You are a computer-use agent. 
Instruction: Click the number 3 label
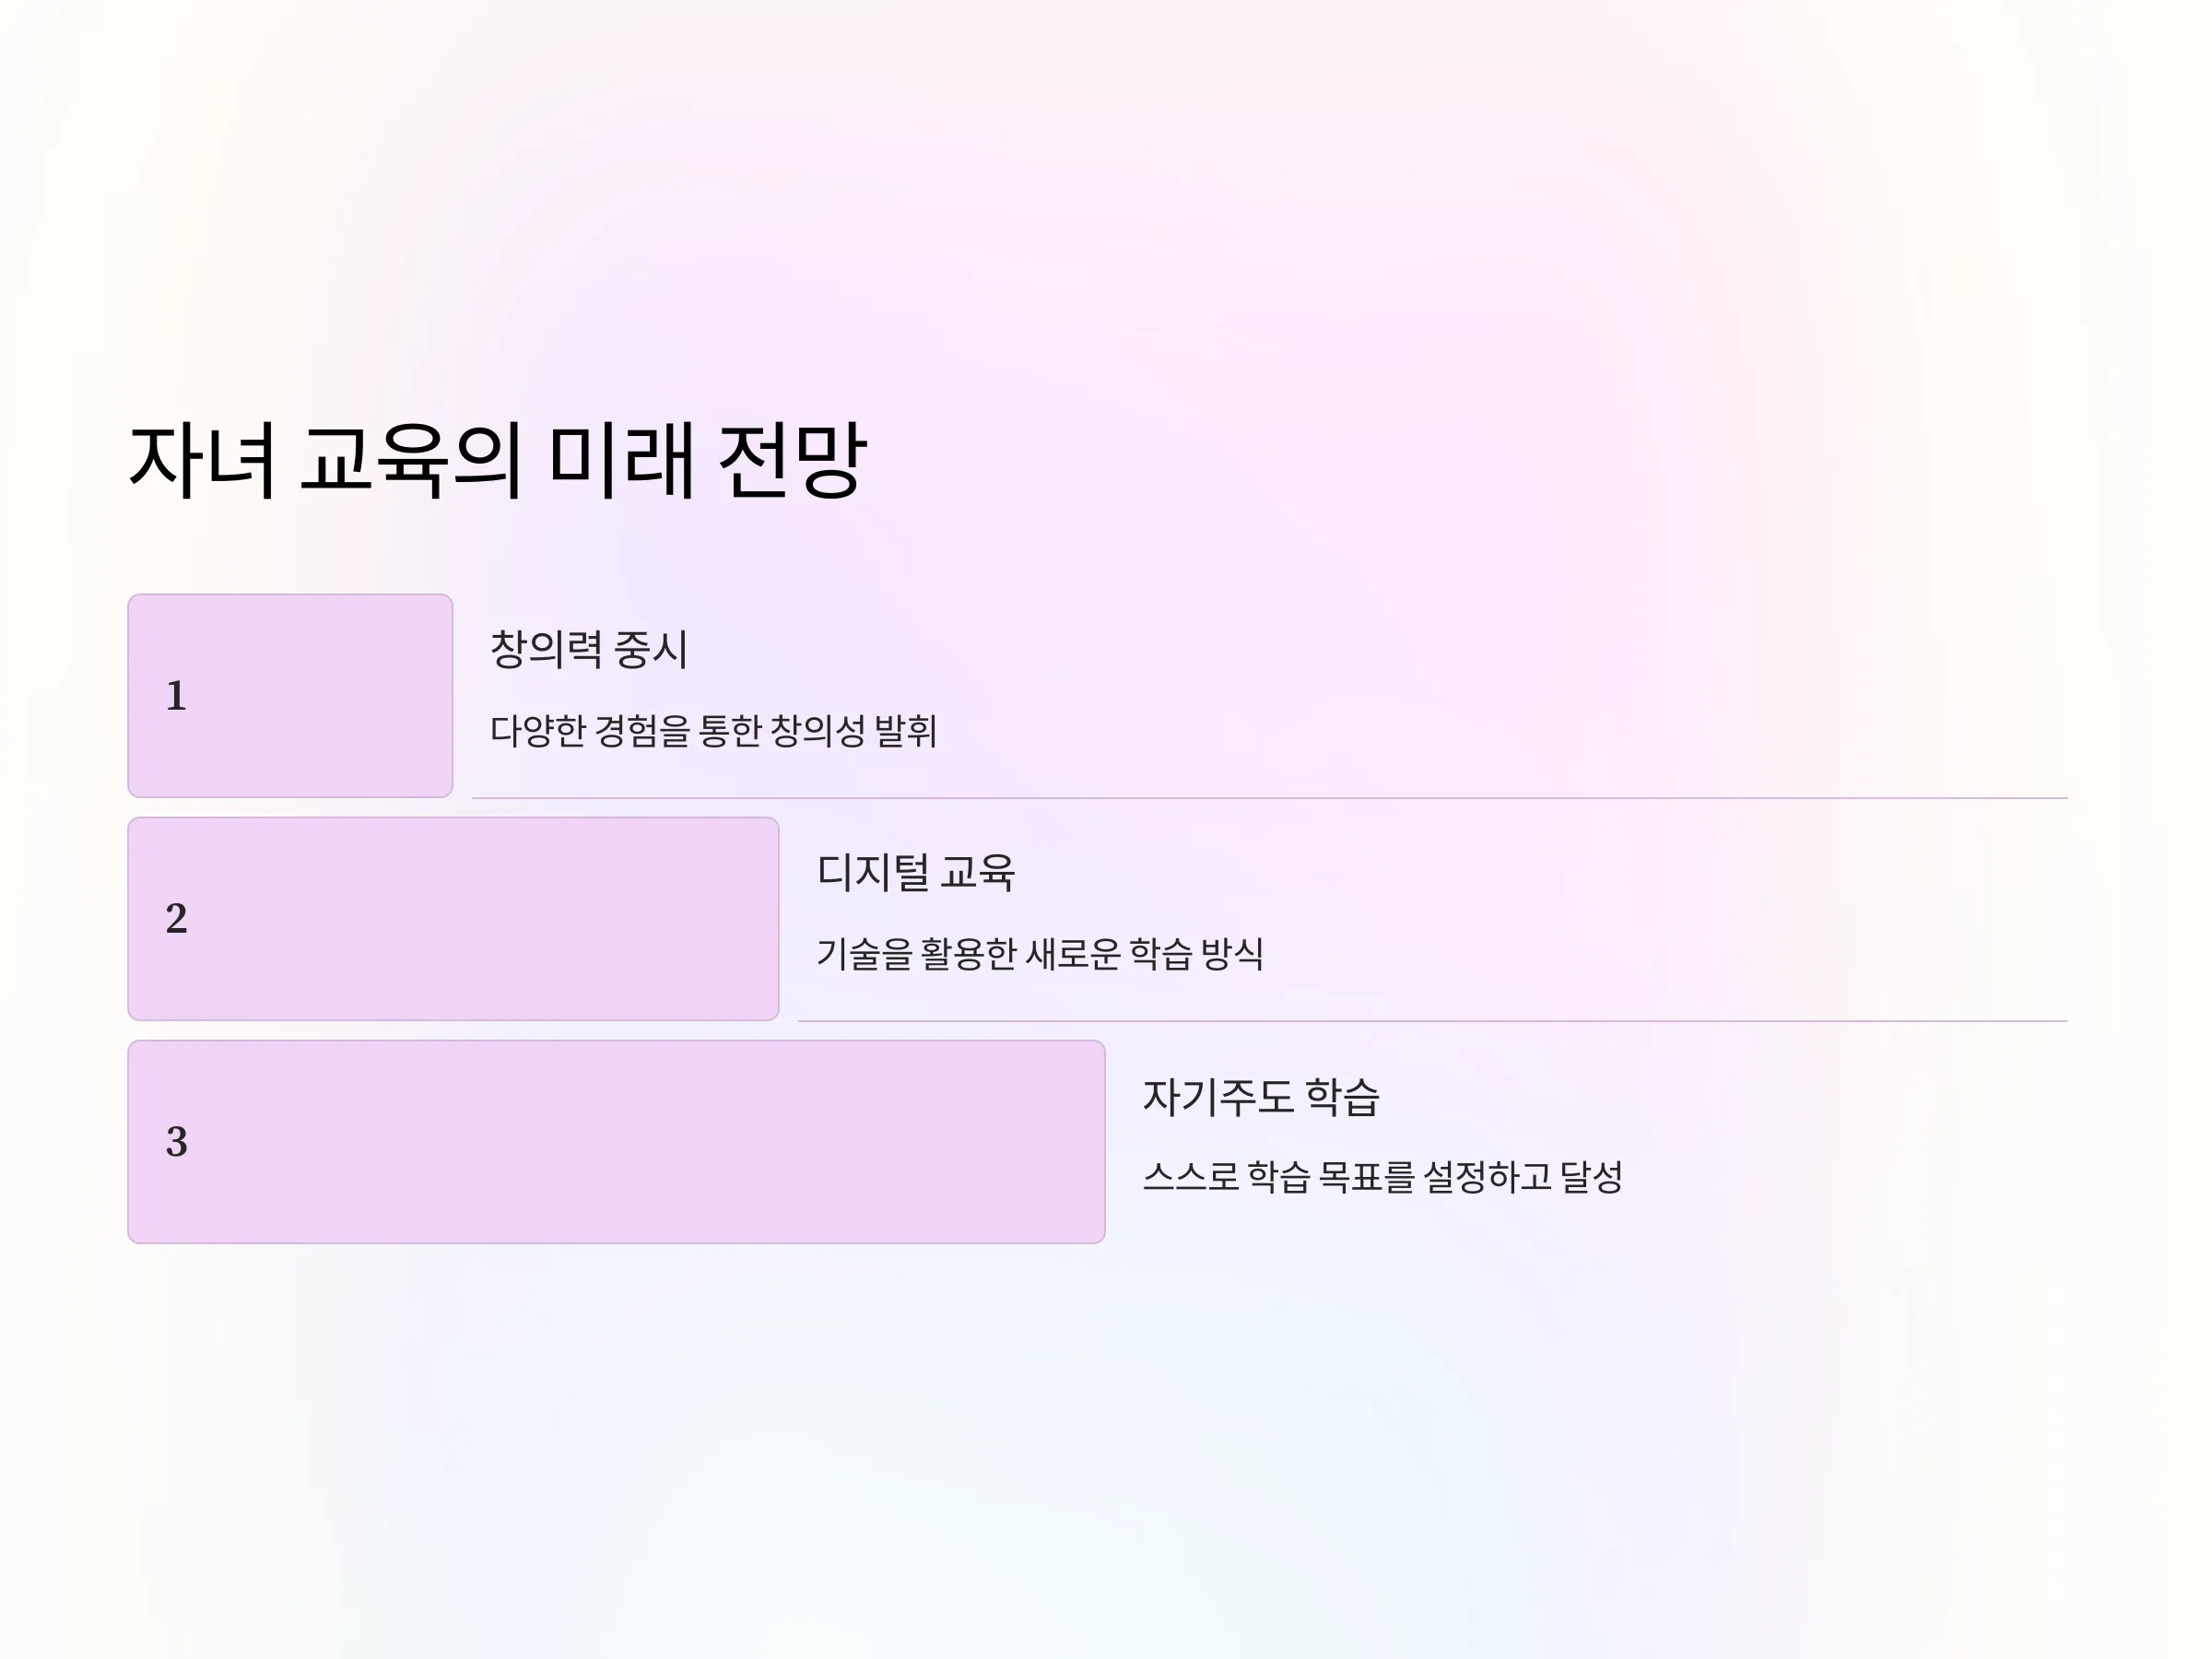176,1142
